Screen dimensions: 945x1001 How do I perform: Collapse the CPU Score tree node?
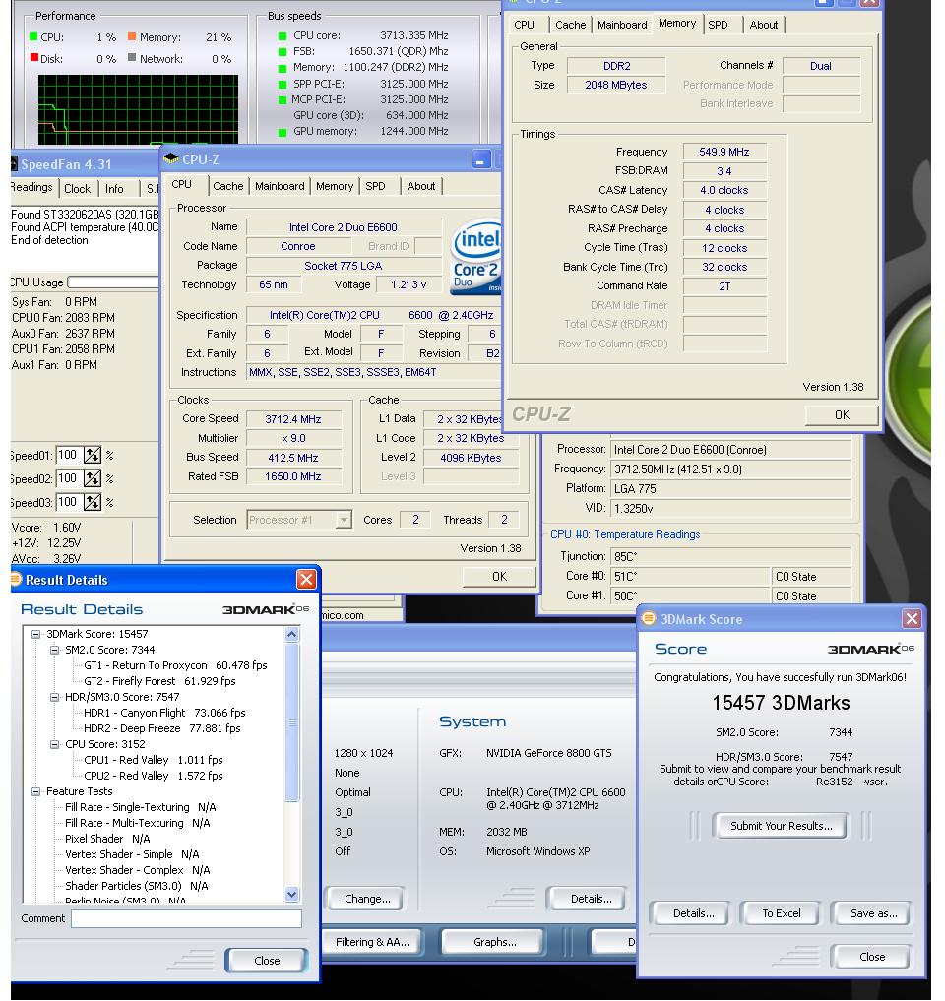click(55, 744)
